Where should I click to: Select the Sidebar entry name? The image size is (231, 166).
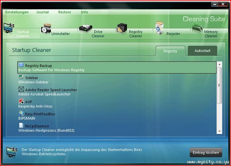pyautogui.click(x=31, y=78)
